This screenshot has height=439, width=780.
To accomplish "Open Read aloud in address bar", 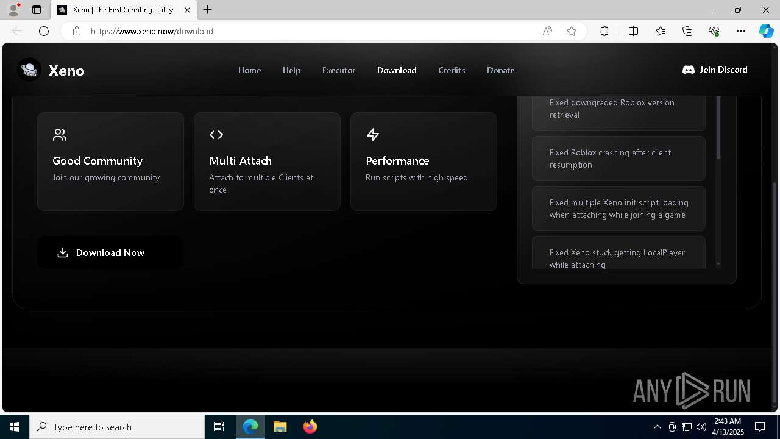I will [547, 31].
